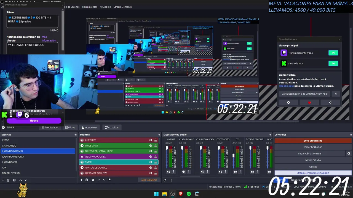
Task: Open the Windows Start menu
Action: (x=156, y=194)
